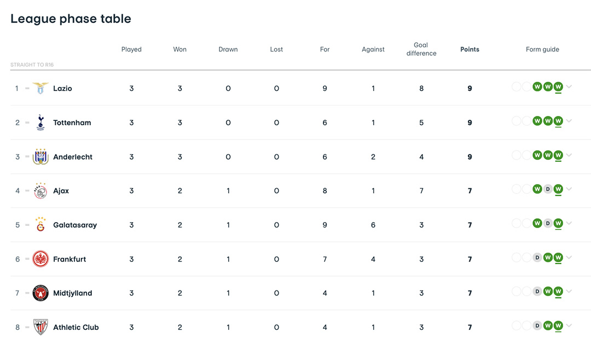Click Tottenham's latest W form badge
The width and height of the screenshot is (591, 344).
click(558, 121)
